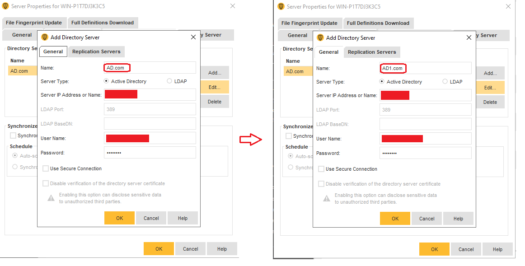
Task: Click the warning triangle icon in the right dialog
Action: tap(327, 198)
